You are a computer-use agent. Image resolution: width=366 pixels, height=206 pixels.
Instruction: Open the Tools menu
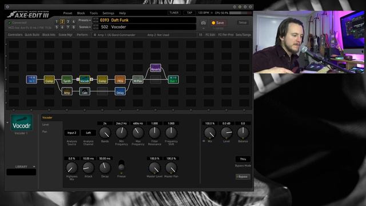94,13
